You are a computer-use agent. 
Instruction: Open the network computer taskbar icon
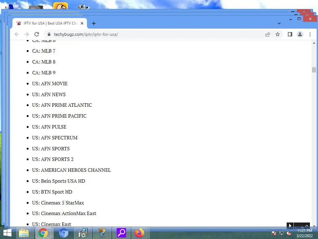click(x=83, y=233)
